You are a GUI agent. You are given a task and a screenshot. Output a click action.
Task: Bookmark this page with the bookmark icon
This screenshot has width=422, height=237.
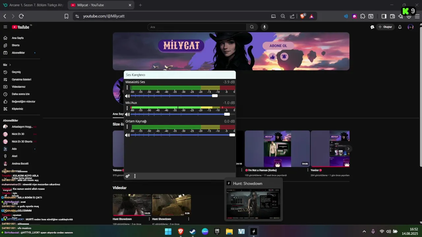coord(66,16)
